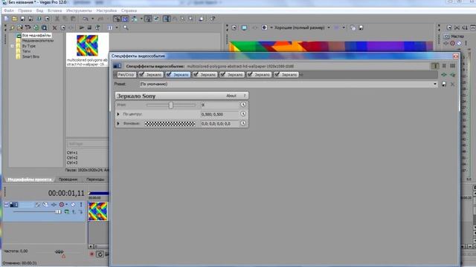Open the Справка menu

pyautogui.click(x=129, y=10)
